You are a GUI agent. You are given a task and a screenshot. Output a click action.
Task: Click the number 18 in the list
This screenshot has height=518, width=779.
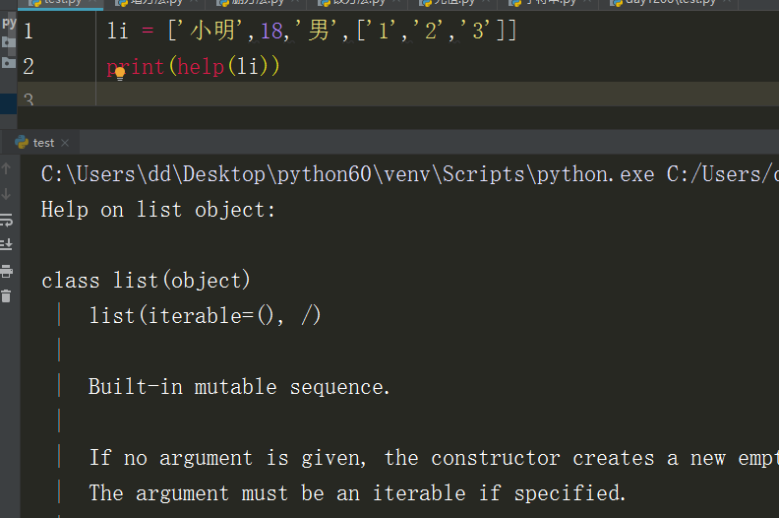(271, 31)
